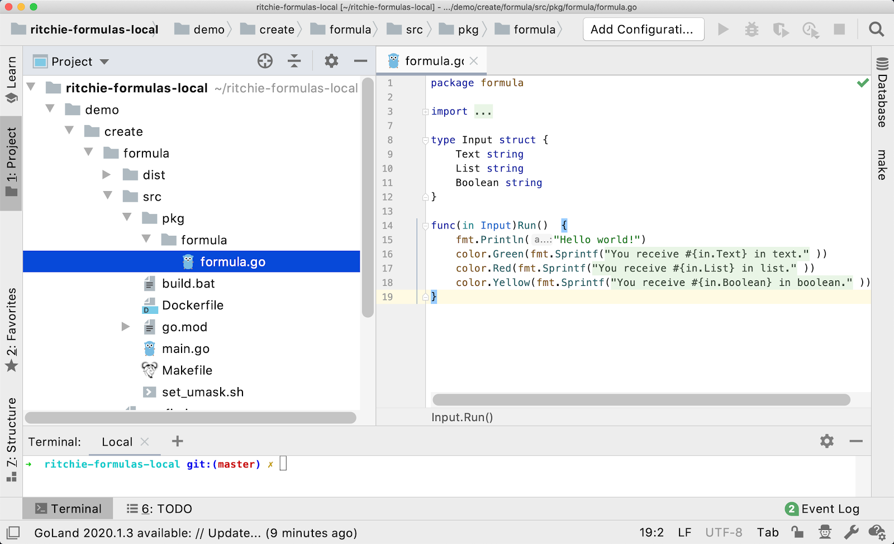Collapse the src folder

coord(108,196)
